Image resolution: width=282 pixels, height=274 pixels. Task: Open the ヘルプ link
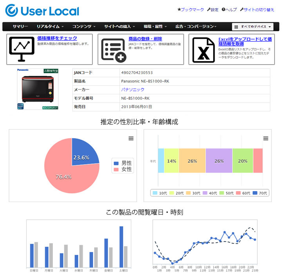point(231,9)
